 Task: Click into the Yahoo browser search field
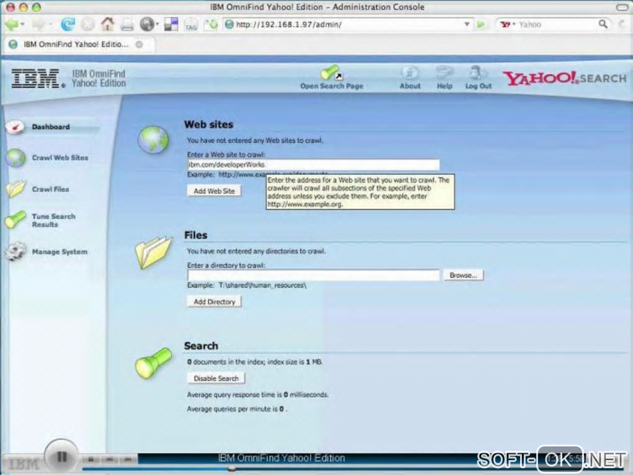tap(556, 25)
